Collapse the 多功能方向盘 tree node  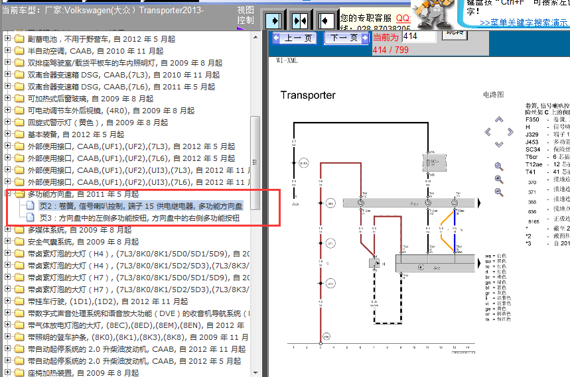[7, 193]
